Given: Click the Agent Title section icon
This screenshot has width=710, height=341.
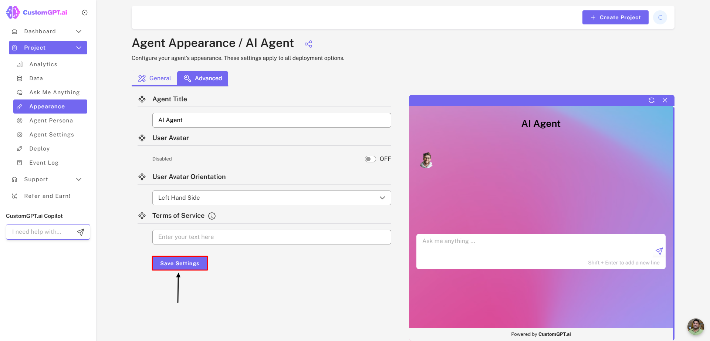Looking at the screenshot, I should 142,99.
